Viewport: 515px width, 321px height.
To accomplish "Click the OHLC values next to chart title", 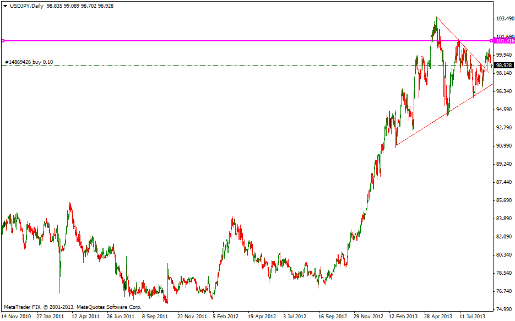I will pyautogui.click(x=83, y=5).
